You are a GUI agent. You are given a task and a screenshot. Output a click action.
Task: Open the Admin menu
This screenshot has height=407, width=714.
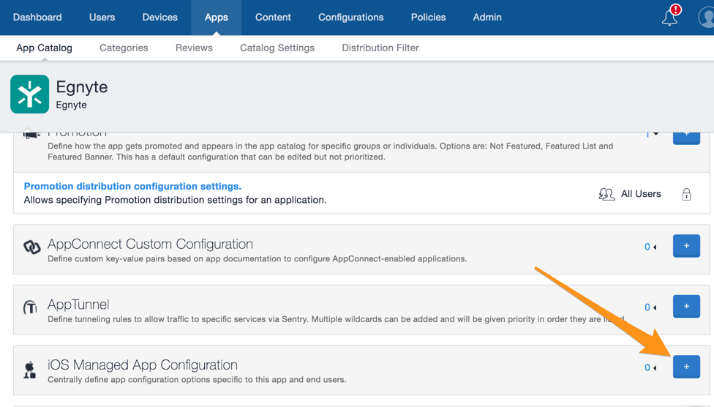(x=487, y=18)
